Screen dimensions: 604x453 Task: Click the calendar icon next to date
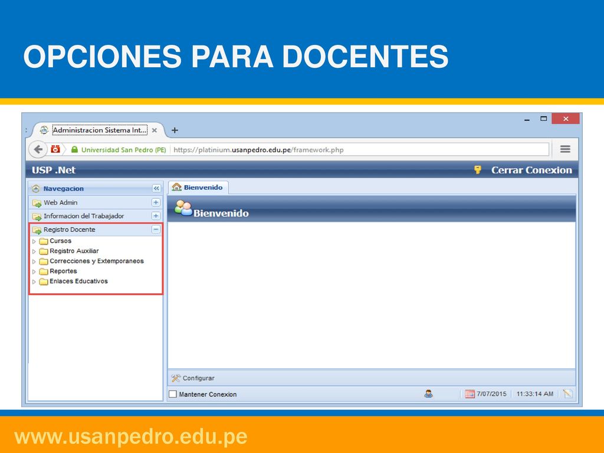click(x=470, y=393)
